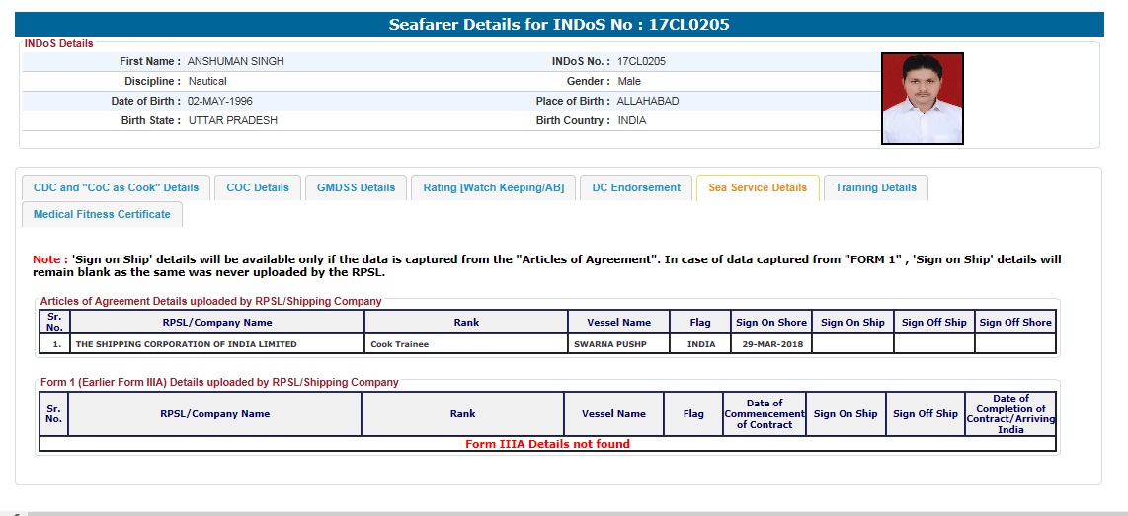
Task: Click the Form IIIA Details not found message
Action: click(547, 444)
